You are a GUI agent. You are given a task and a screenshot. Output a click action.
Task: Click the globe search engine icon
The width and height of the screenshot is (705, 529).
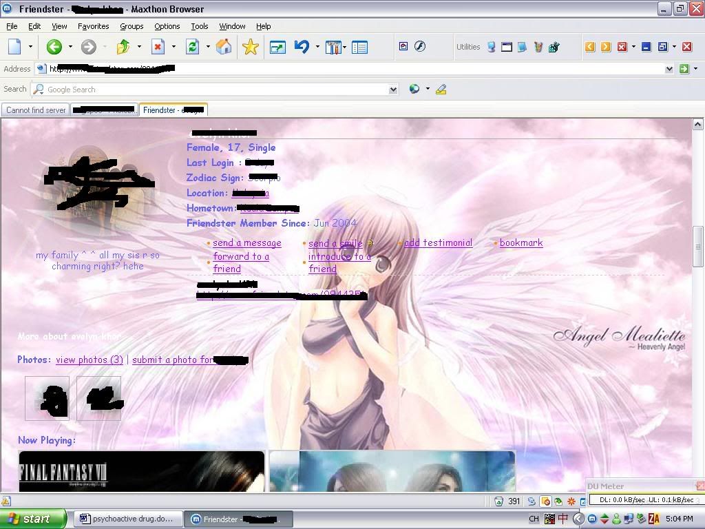414,89
